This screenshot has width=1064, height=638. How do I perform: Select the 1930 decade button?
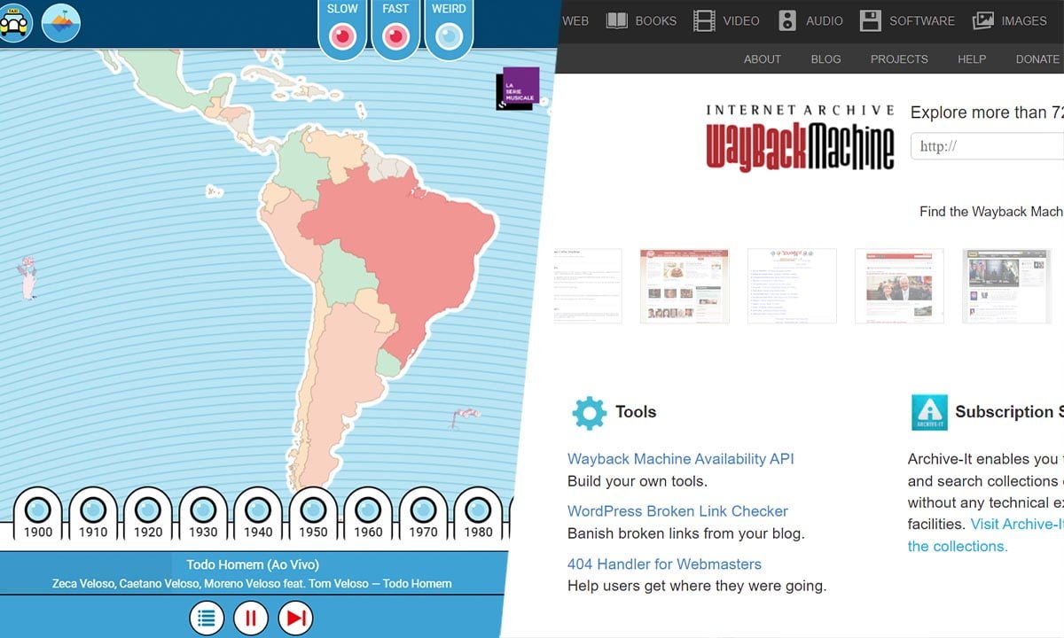click(x=203, y=514)
